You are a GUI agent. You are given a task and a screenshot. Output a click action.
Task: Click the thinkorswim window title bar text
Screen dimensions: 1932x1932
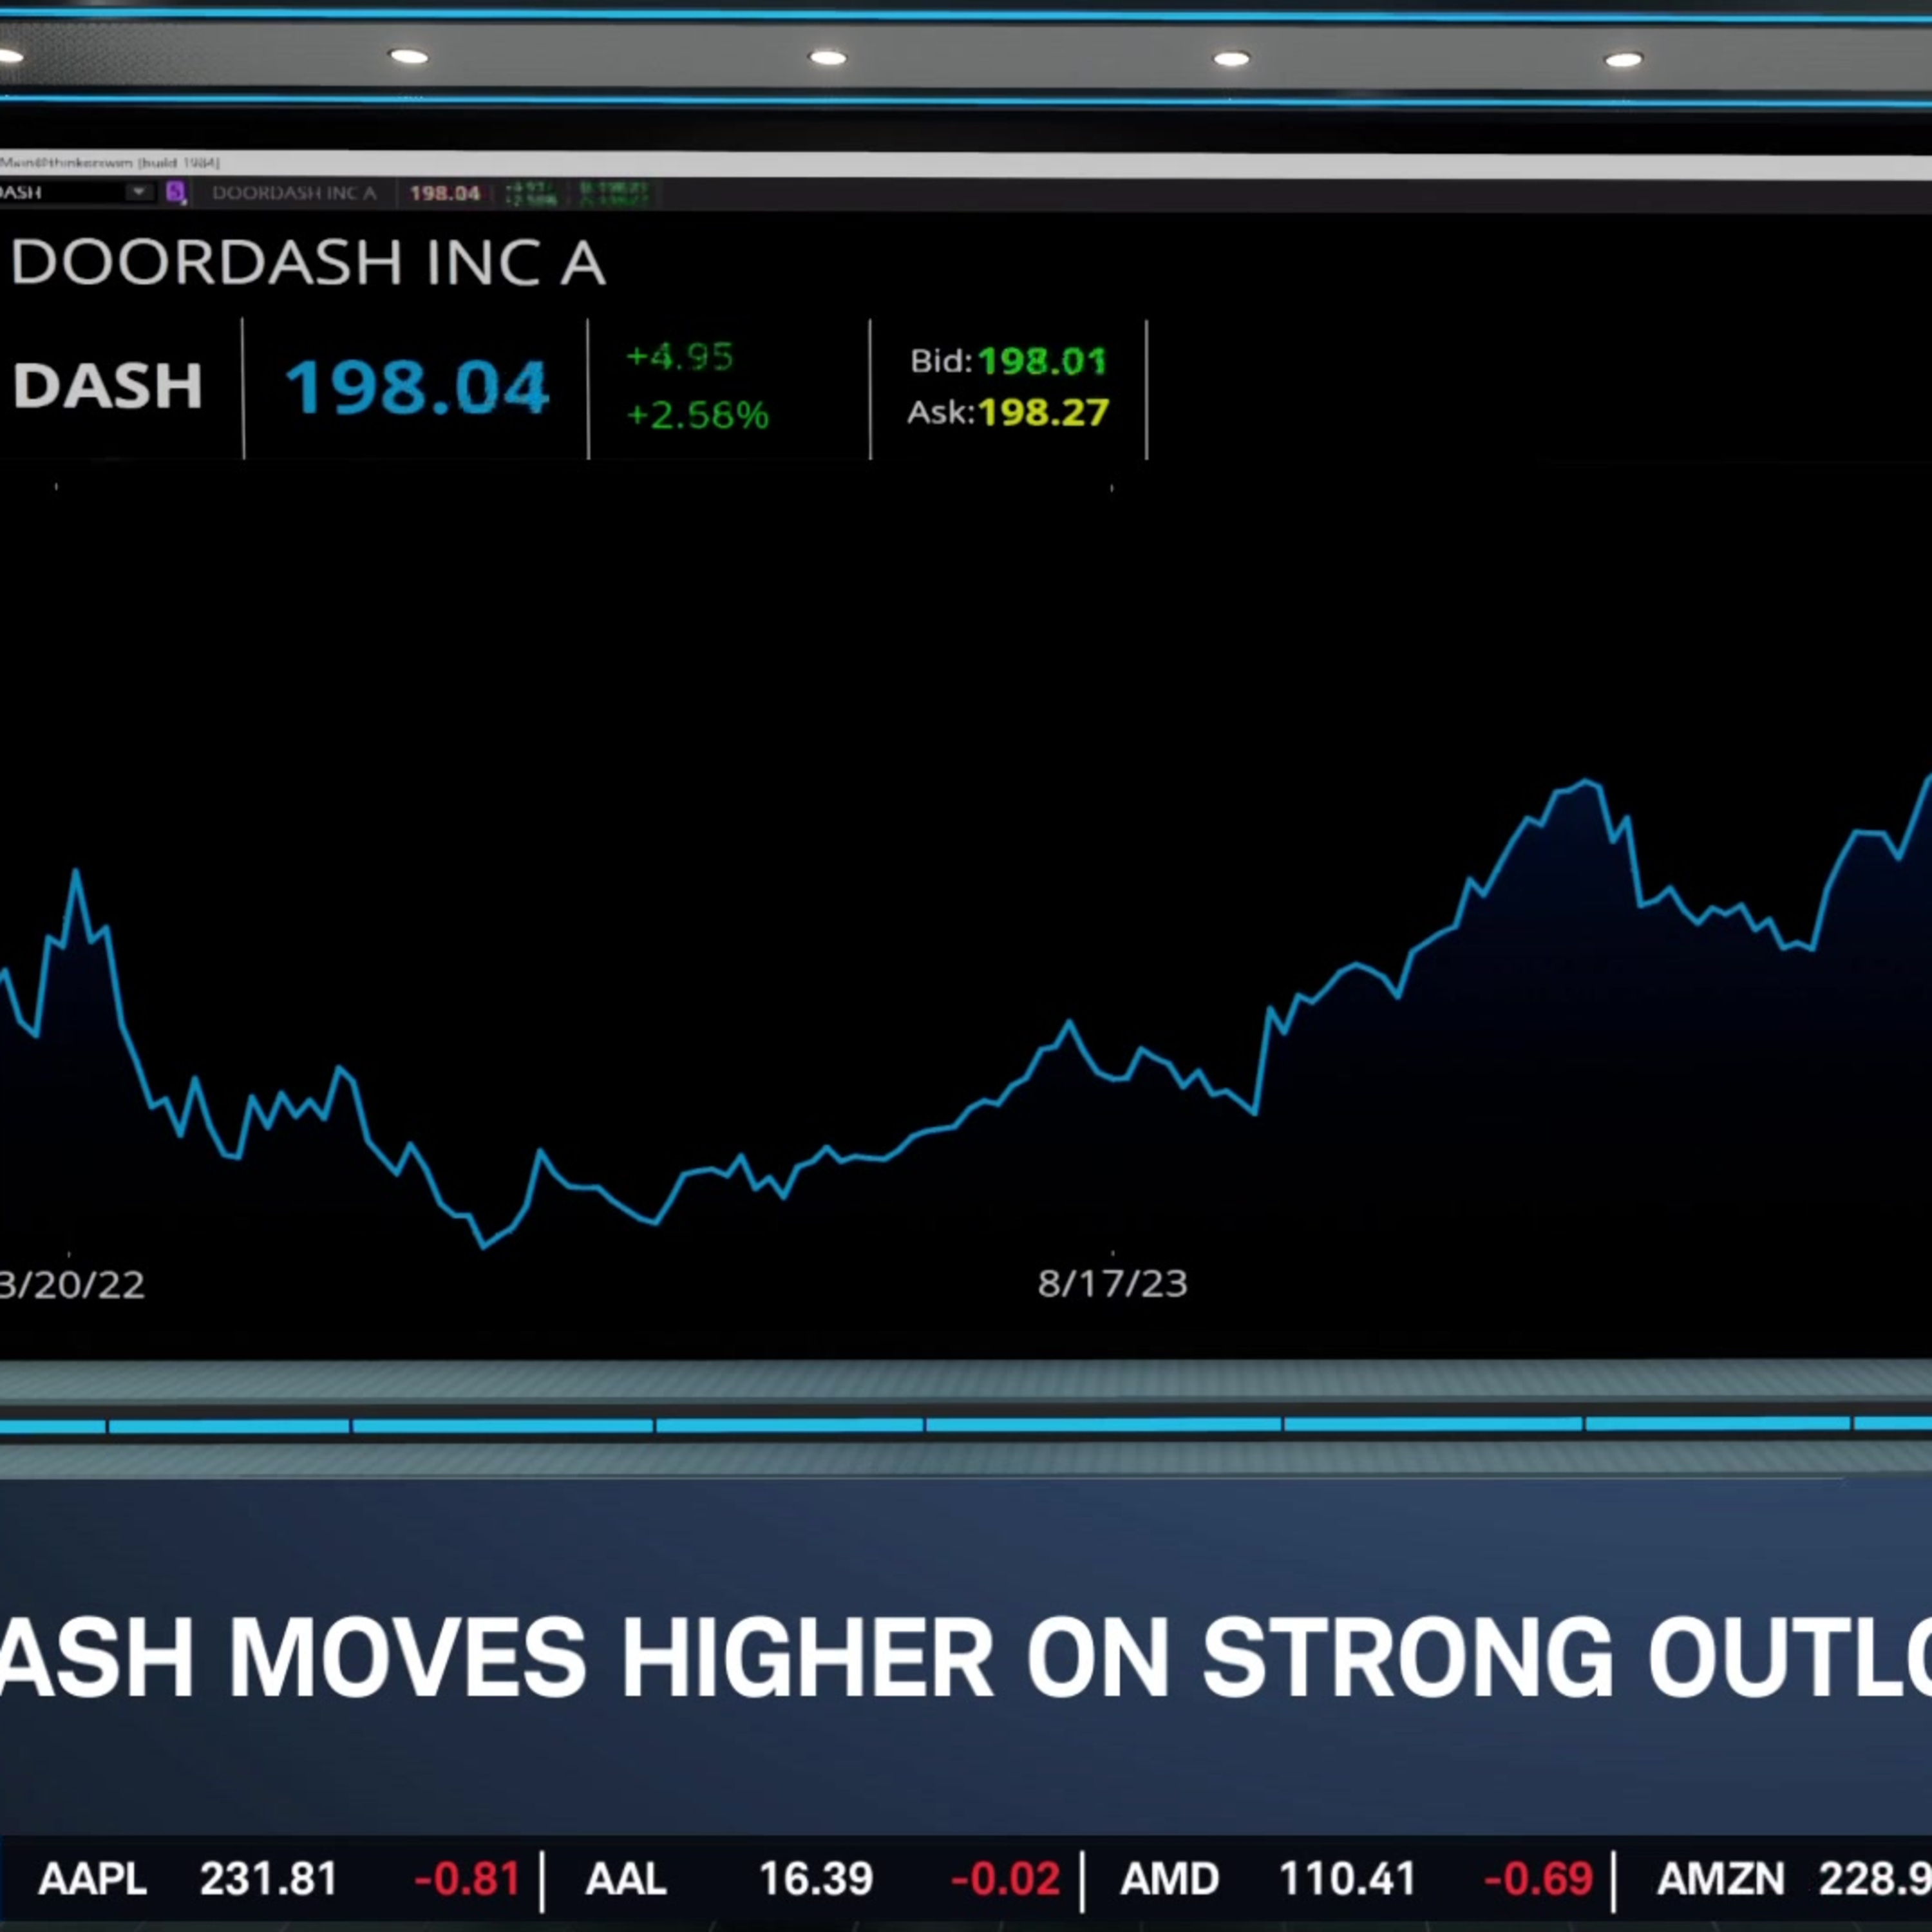click(x=110, y=162)
